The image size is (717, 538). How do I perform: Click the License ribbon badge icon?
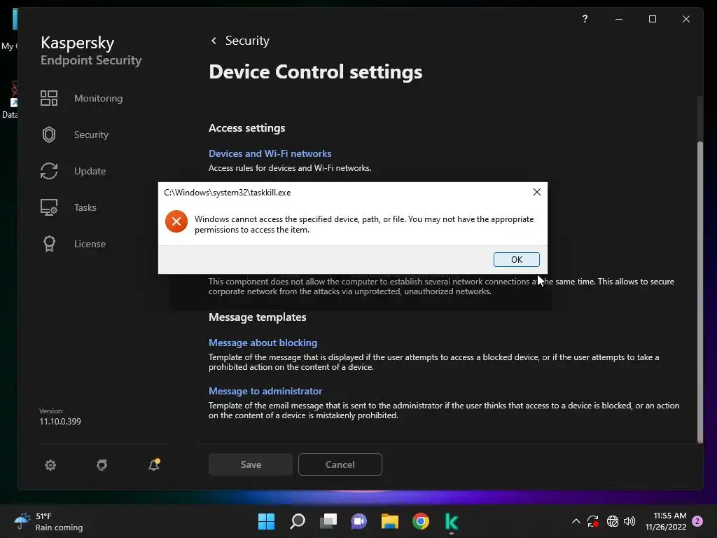[49, 244]
